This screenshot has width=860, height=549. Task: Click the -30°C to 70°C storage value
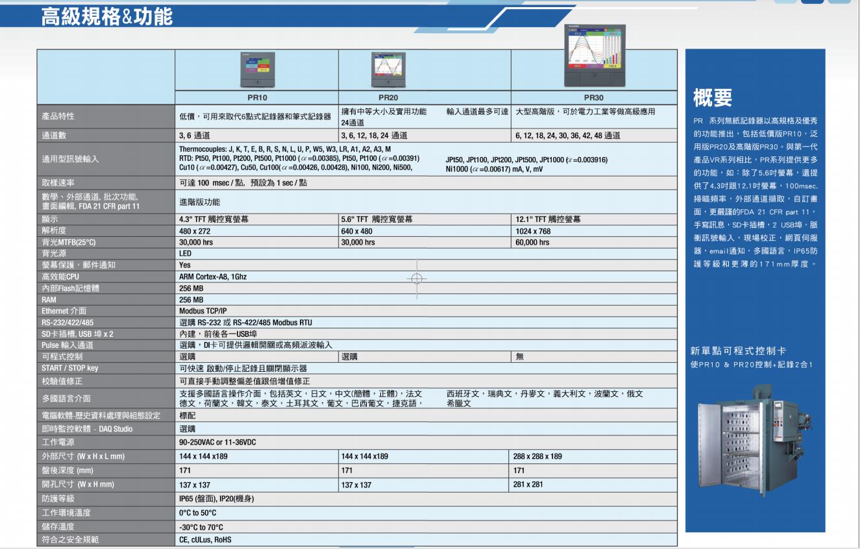tap(201, 527)
